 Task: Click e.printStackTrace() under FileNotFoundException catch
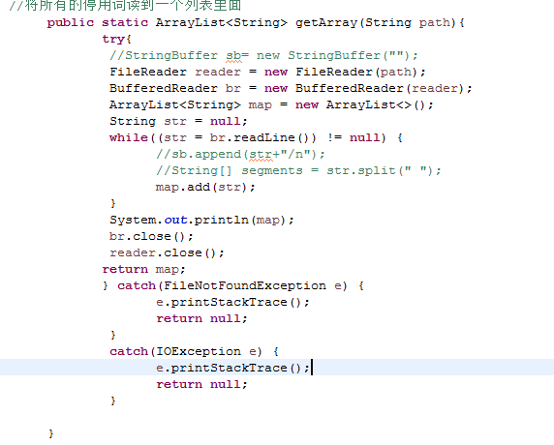point(232,303)
